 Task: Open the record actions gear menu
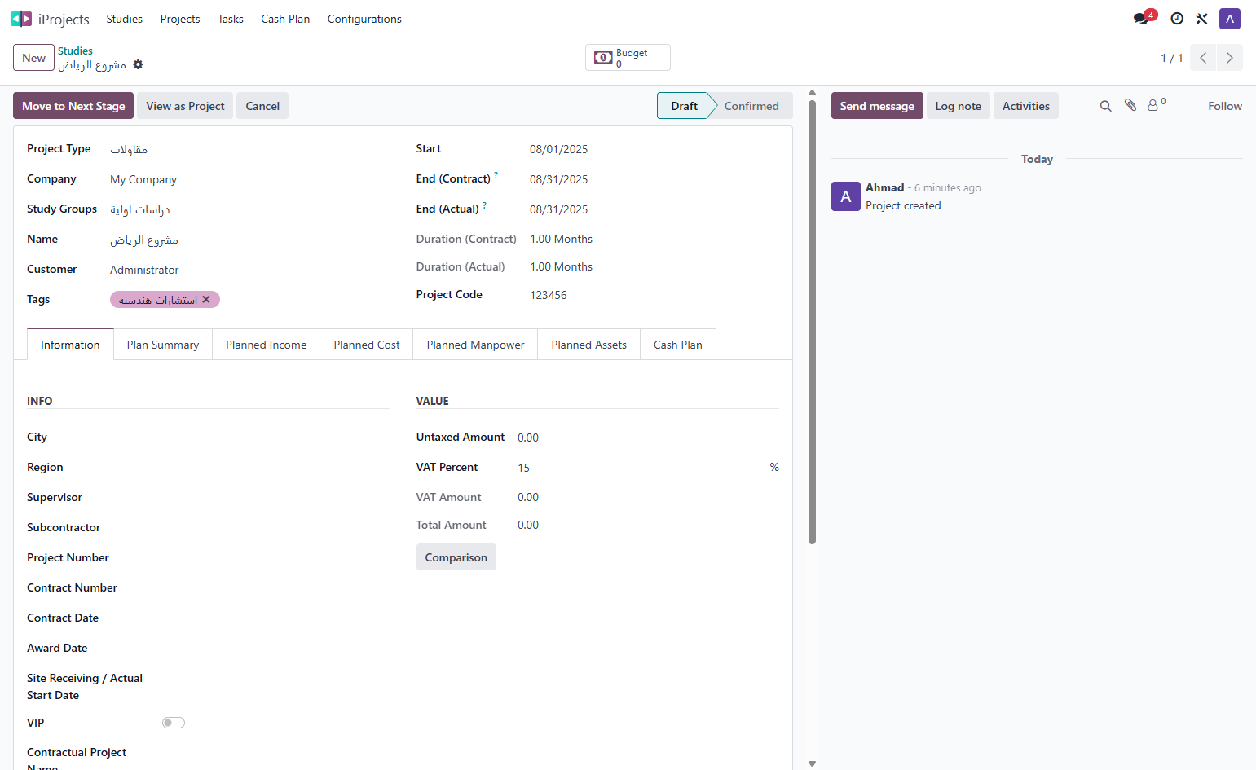coord(138,64)
